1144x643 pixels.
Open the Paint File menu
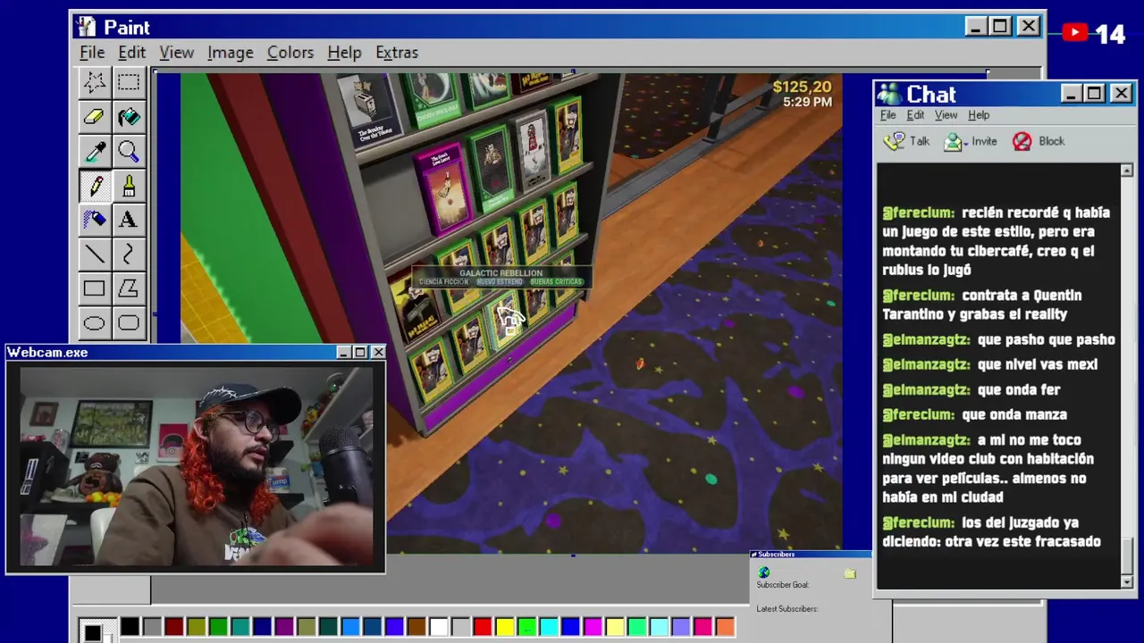click(92, 53)
